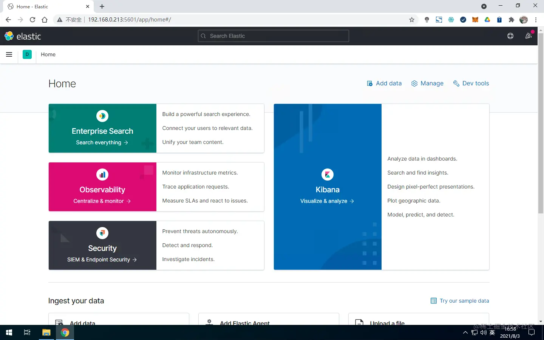Open File Explorer from the taskbar

(46, 332)
